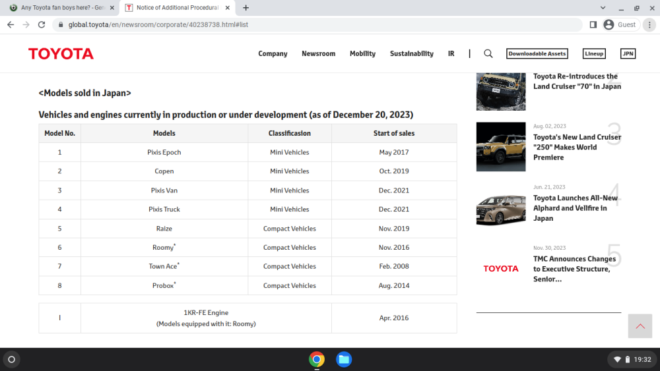Click the "Aug. 2014" start of sales cell
This screenshot has width=660, height=371.
pyautogui.click(x=394, y=285)
